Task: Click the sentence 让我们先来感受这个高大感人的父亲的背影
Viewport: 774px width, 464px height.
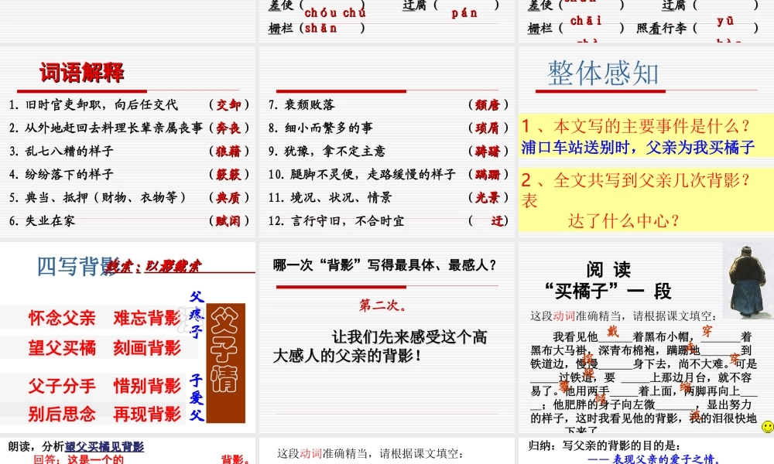Action: 380,346
